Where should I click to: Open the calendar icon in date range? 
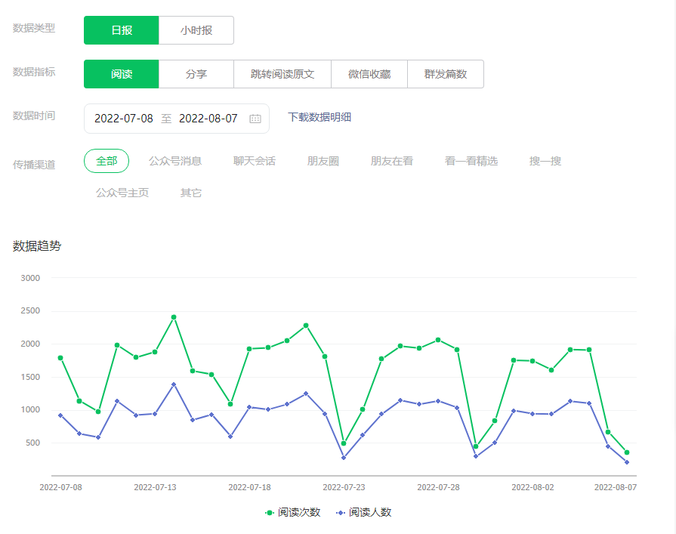coord(255,119)
